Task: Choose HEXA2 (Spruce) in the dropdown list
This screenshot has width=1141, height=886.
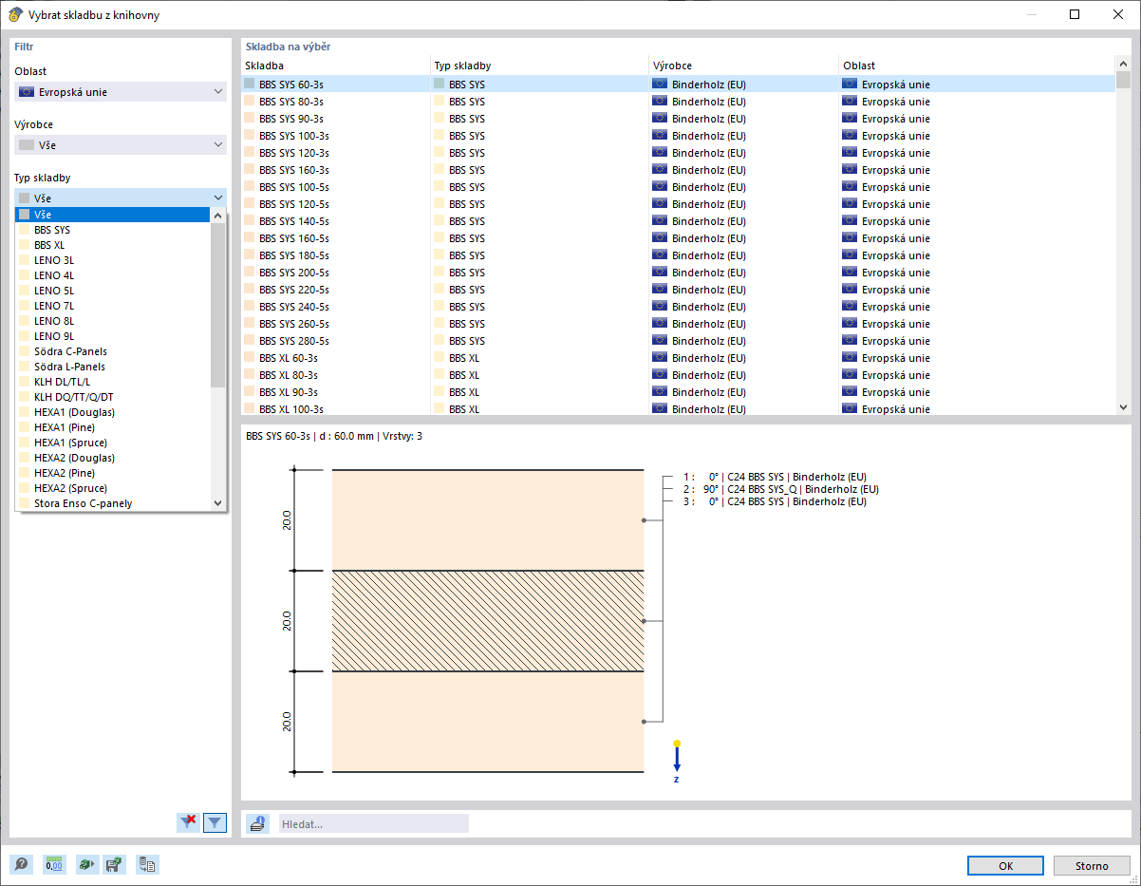Action: coord(113,488)
